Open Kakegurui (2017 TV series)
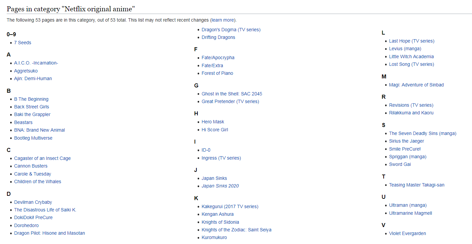This screenshot has height=244, width=472. click(230, 206)
